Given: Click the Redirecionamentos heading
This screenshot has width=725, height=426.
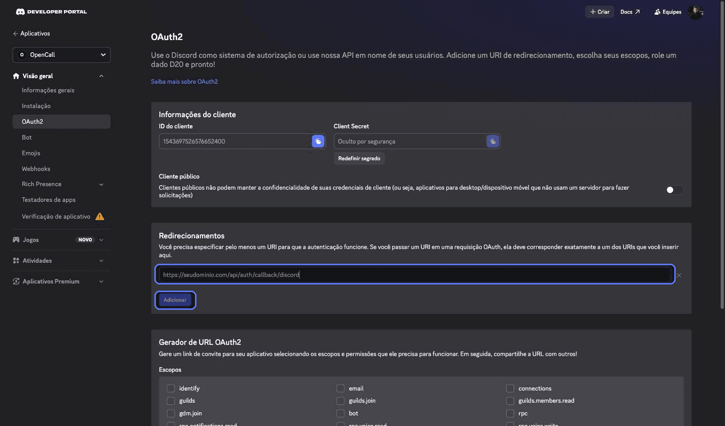Looking at the screenshot, I should click(192, 236).
